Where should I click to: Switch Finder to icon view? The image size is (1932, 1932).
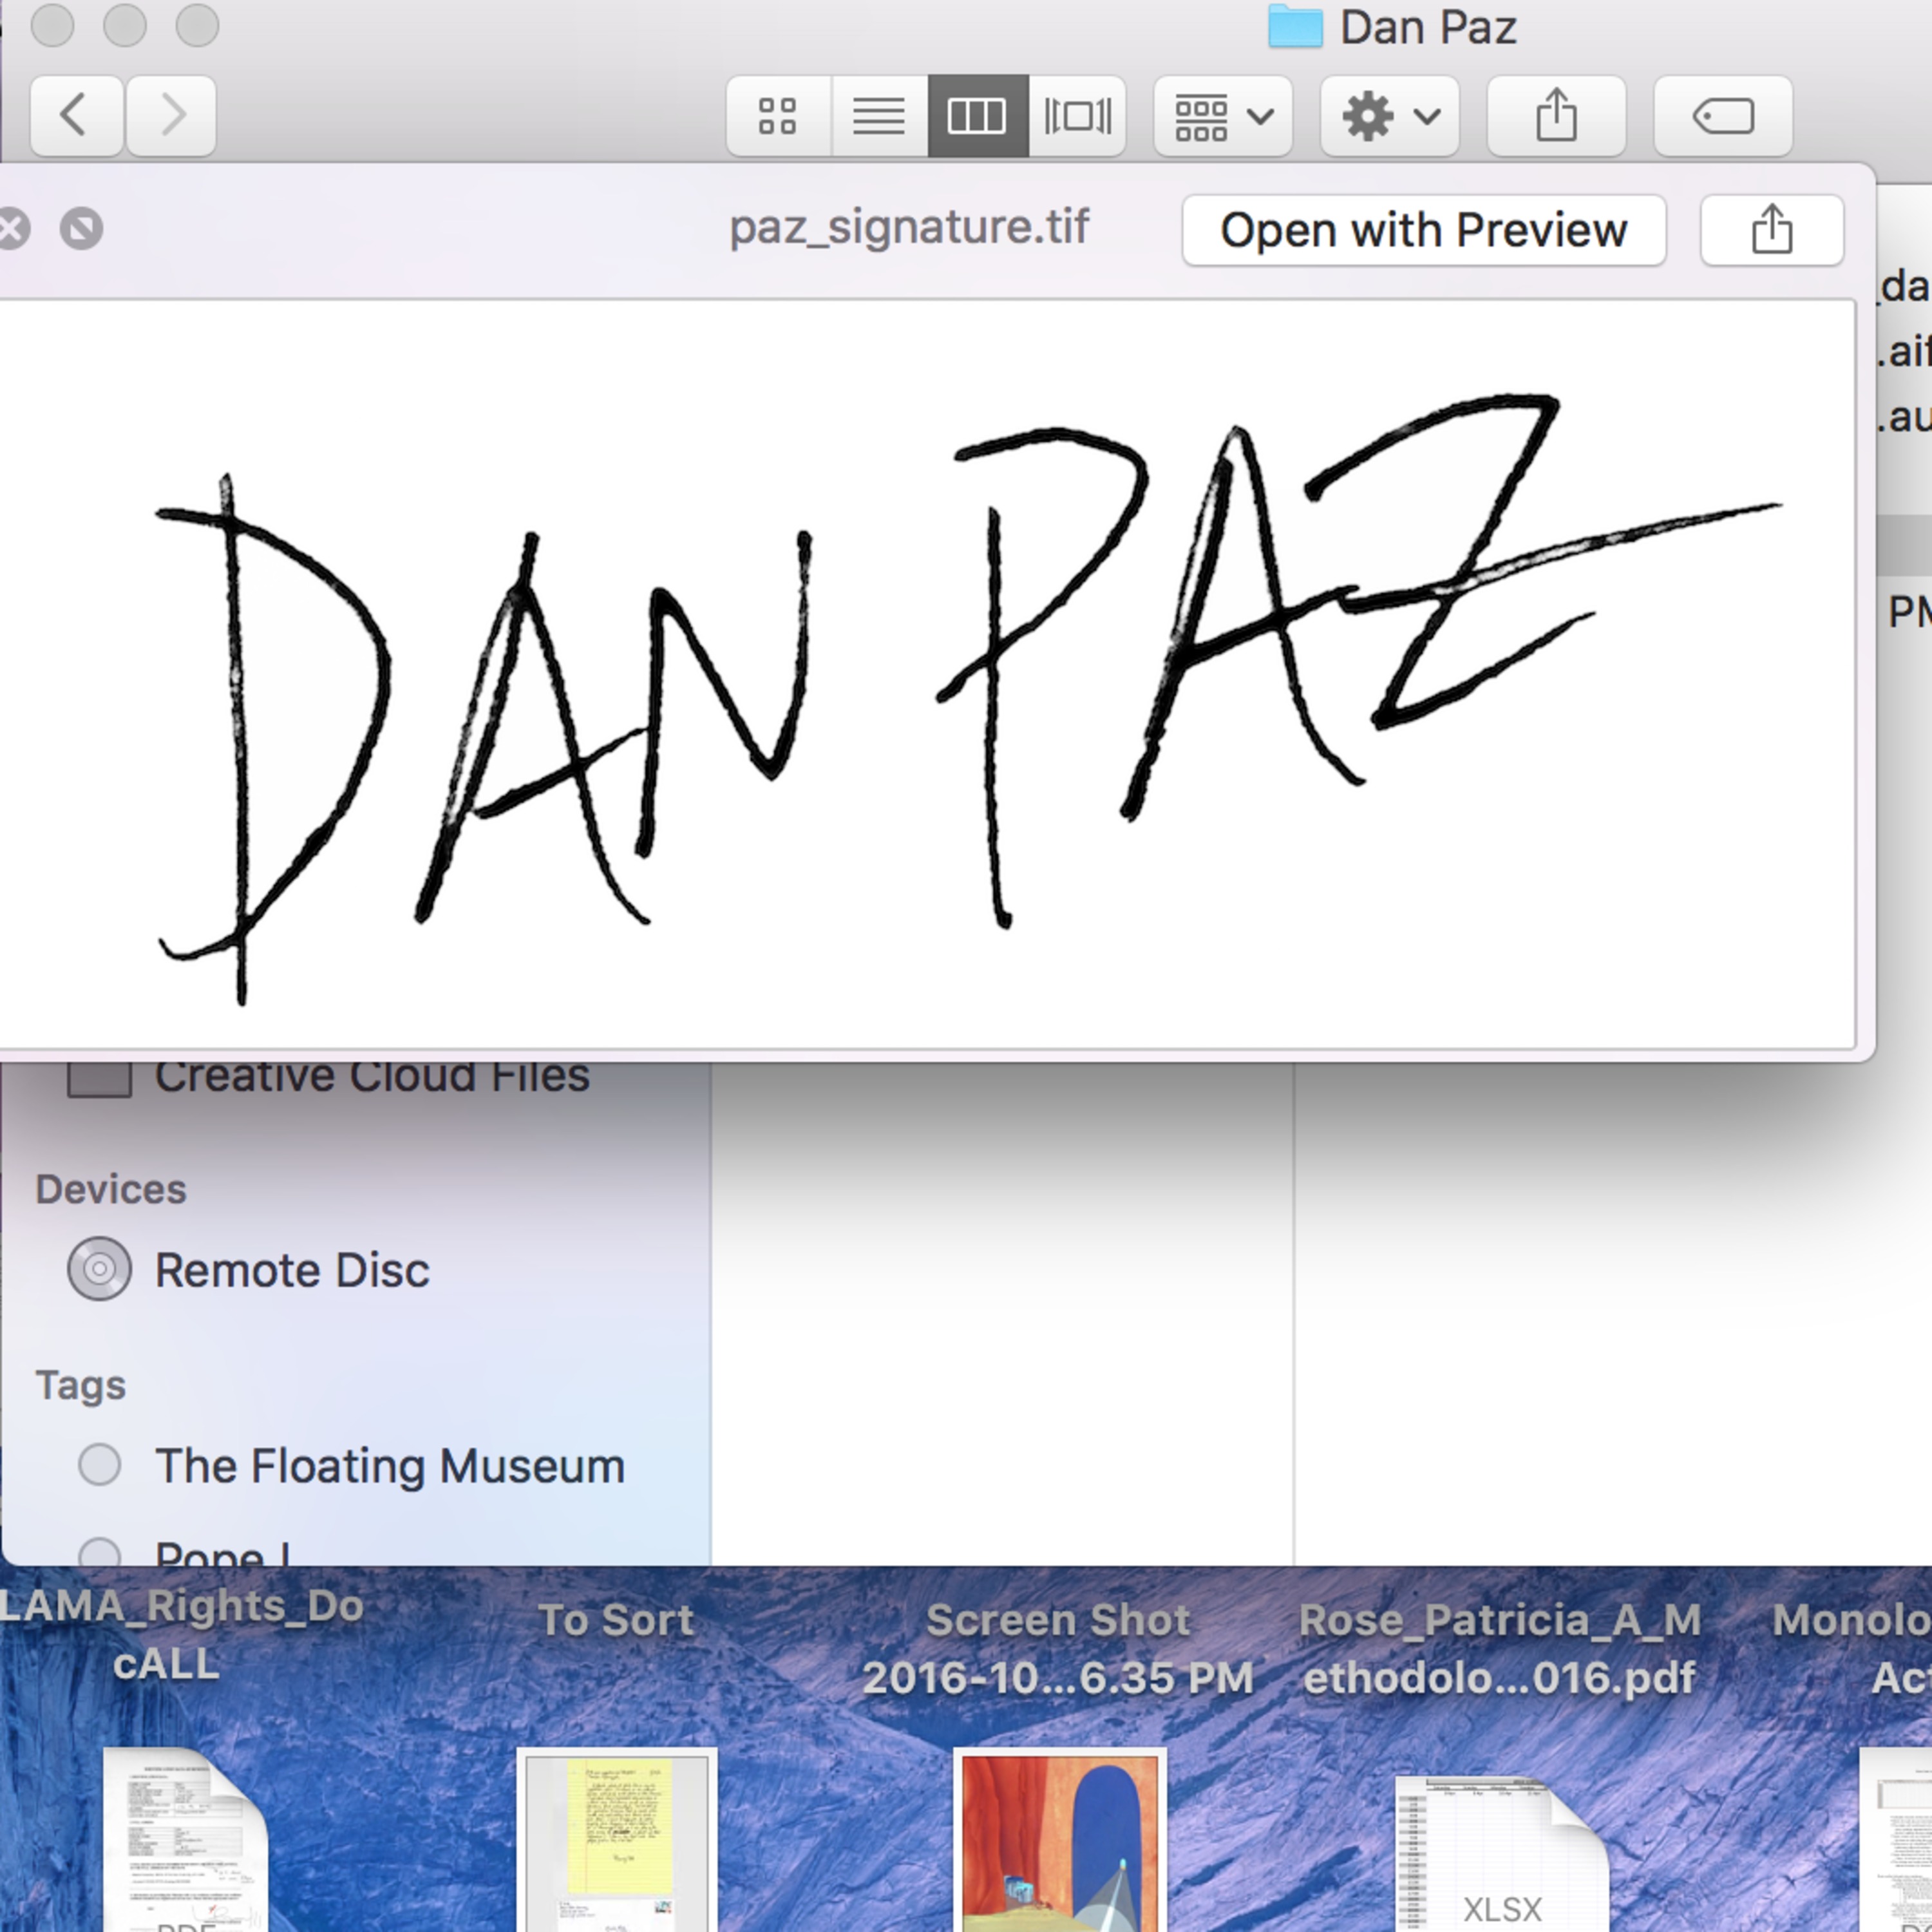click(x=778, y=116)
